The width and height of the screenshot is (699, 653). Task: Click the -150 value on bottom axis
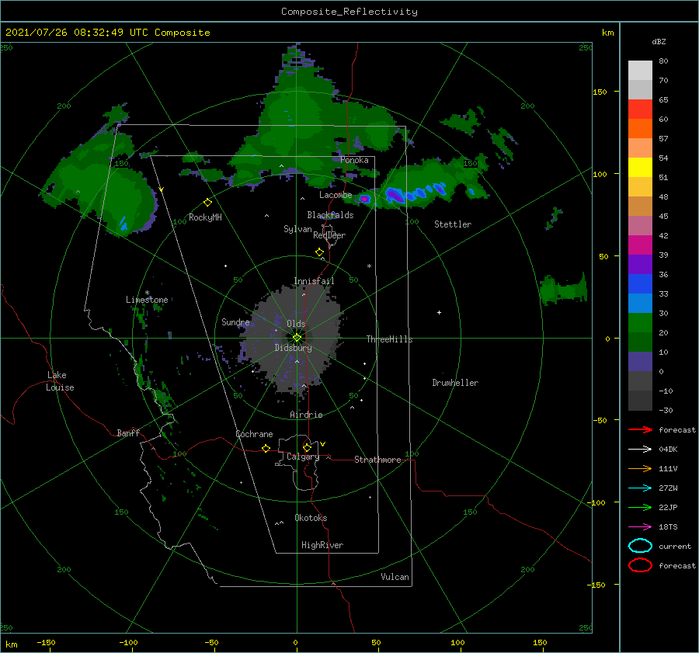pyautogui.click(x=46, y=642)
